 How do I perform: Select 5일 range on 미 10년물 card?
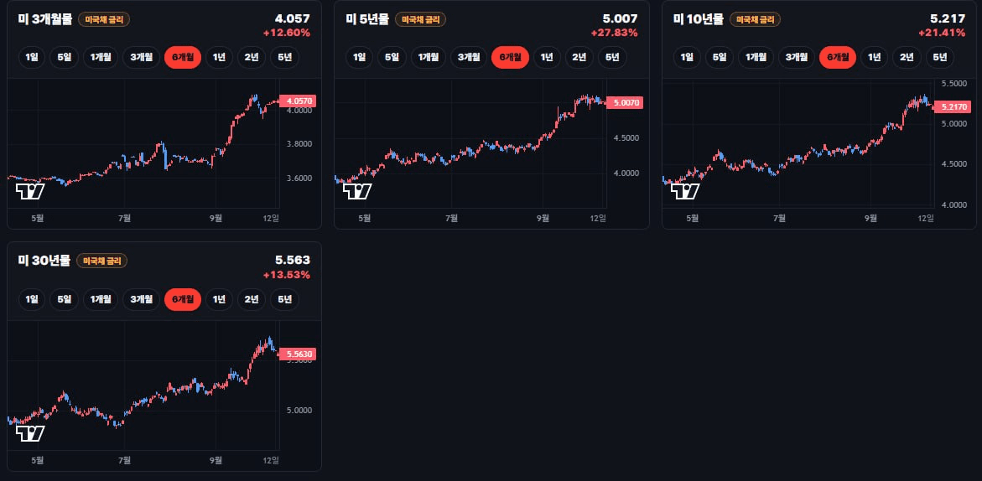(720, 58)
